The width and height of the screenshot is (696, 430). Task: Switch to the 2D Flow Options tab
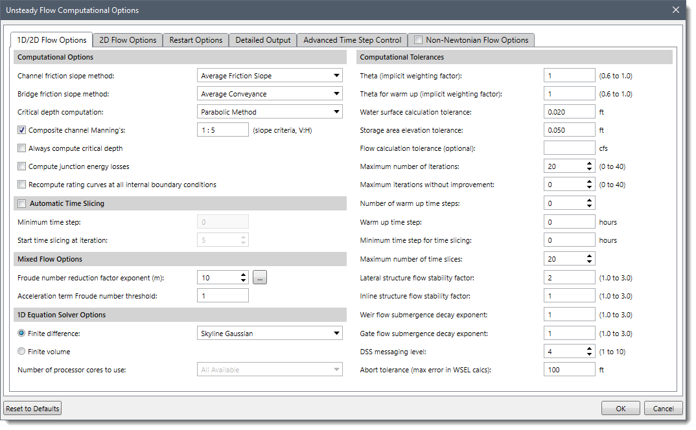[x=128, y=40]
